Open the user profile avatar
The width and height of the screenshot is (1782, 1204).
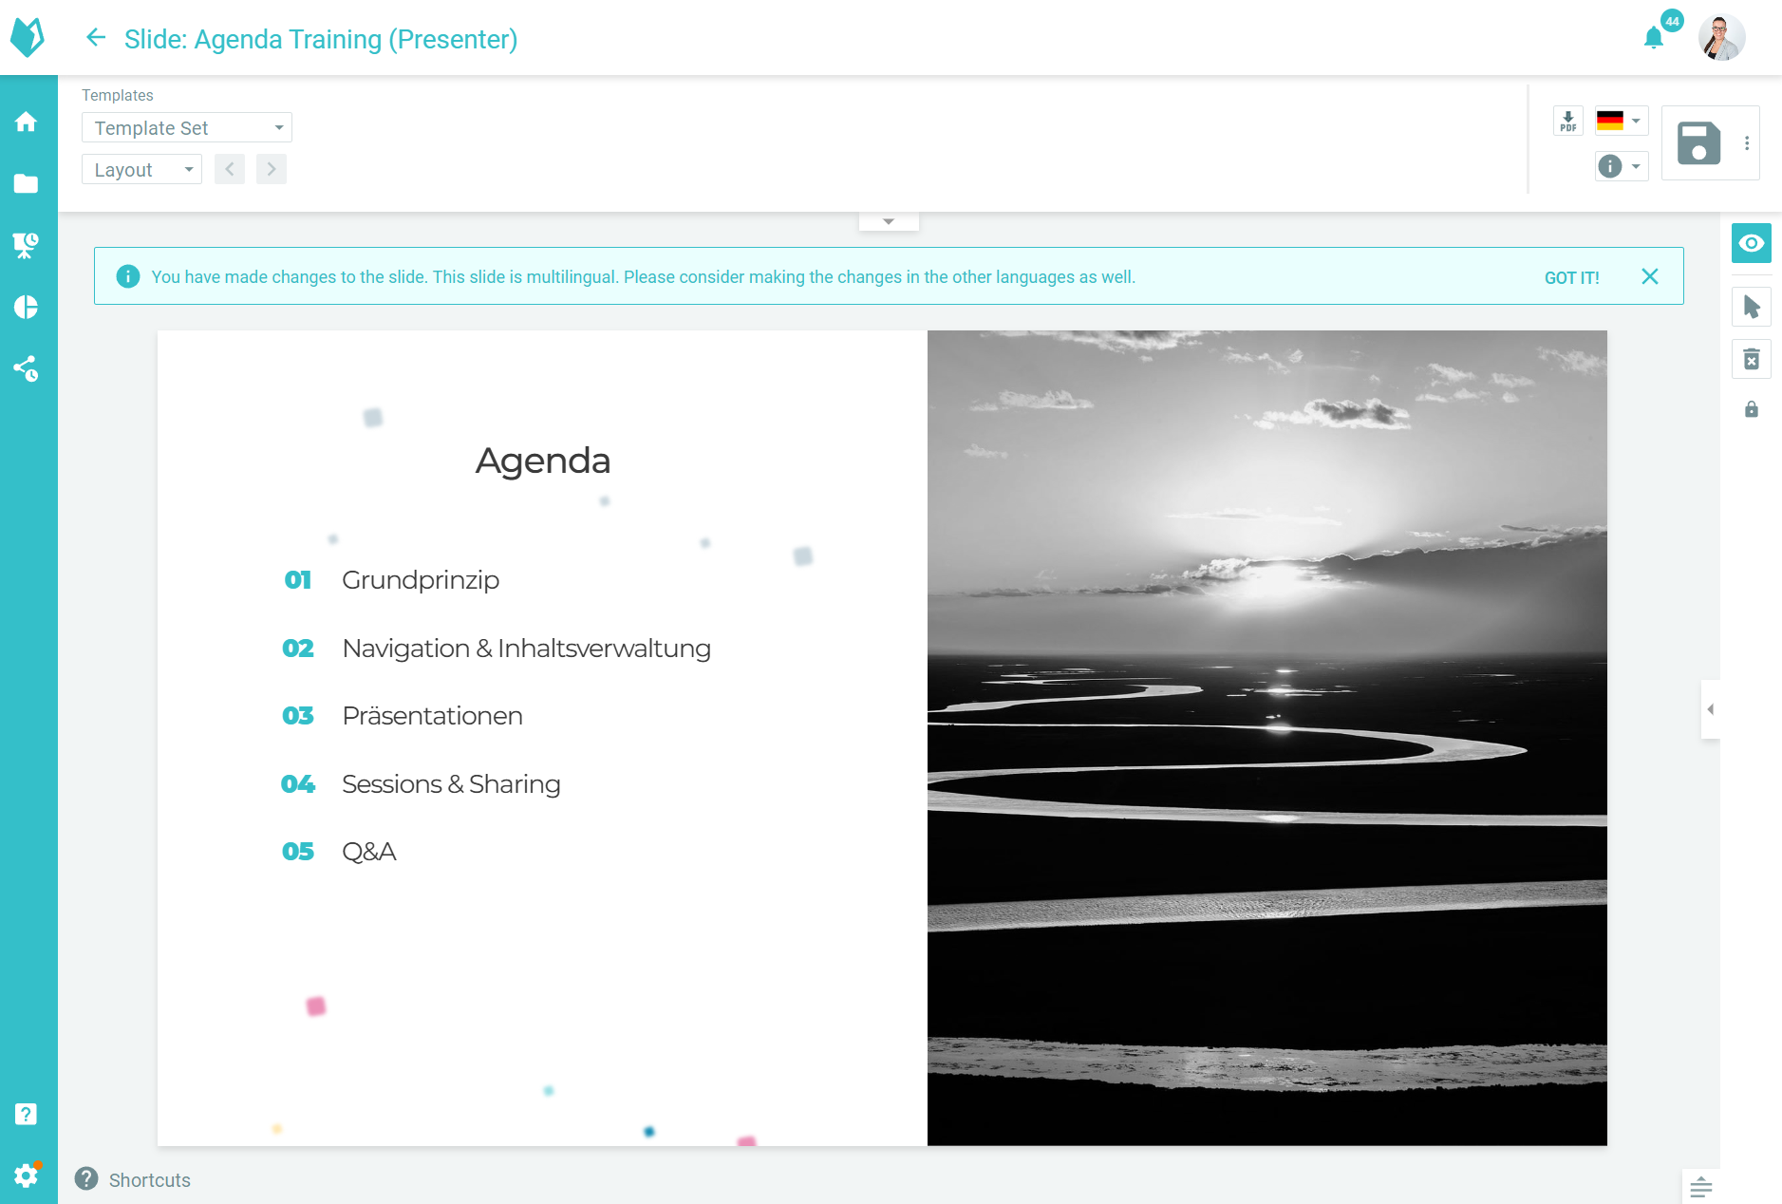pos(1721,38)
